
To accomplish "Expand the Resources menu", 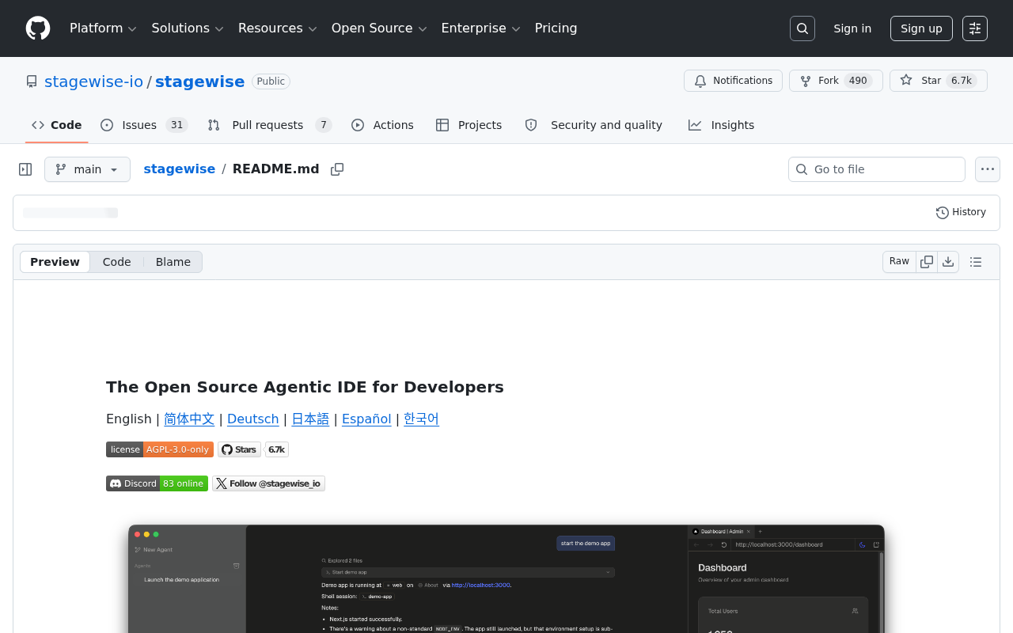I will pyautogui.click(x=278, y=28).
